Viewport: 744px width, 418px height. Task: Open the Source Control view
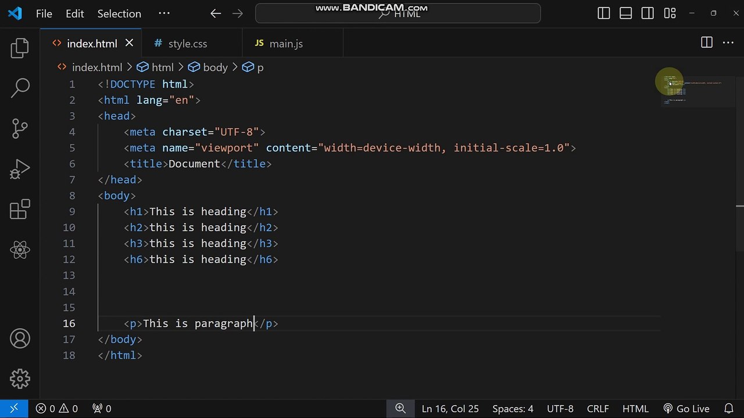20,128
